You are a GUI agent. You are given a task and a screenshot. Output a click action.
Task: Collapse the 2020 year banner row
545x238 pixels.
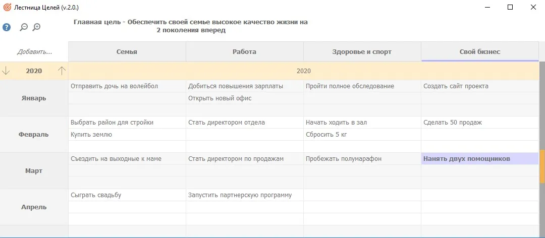(303, 71)
